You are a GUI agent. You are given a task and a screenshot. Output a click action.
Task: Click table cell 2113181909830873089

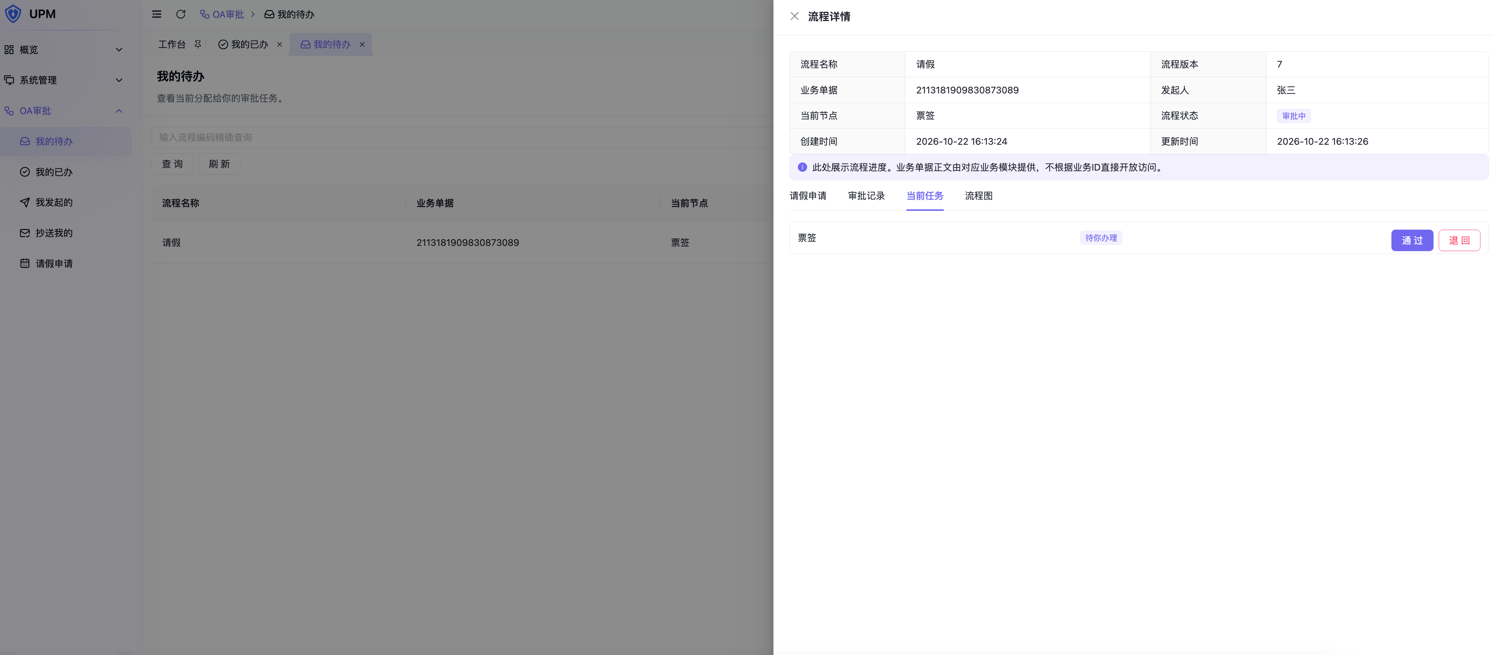[x=468, y=243]
